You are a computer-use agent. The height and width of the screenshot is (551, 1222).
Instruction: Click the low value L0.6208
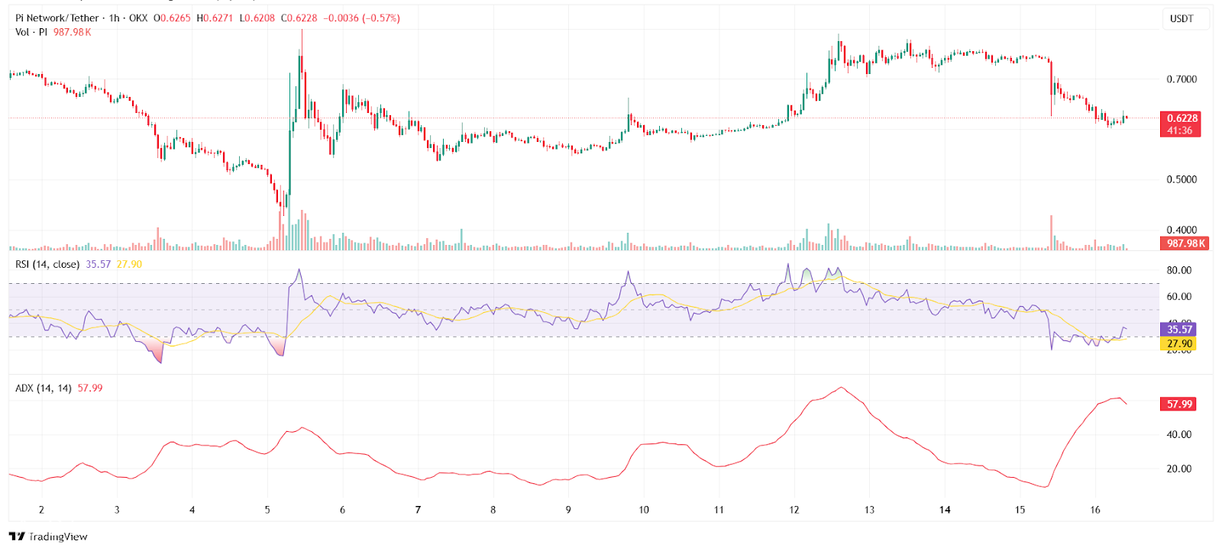click(x=257, y=18)
